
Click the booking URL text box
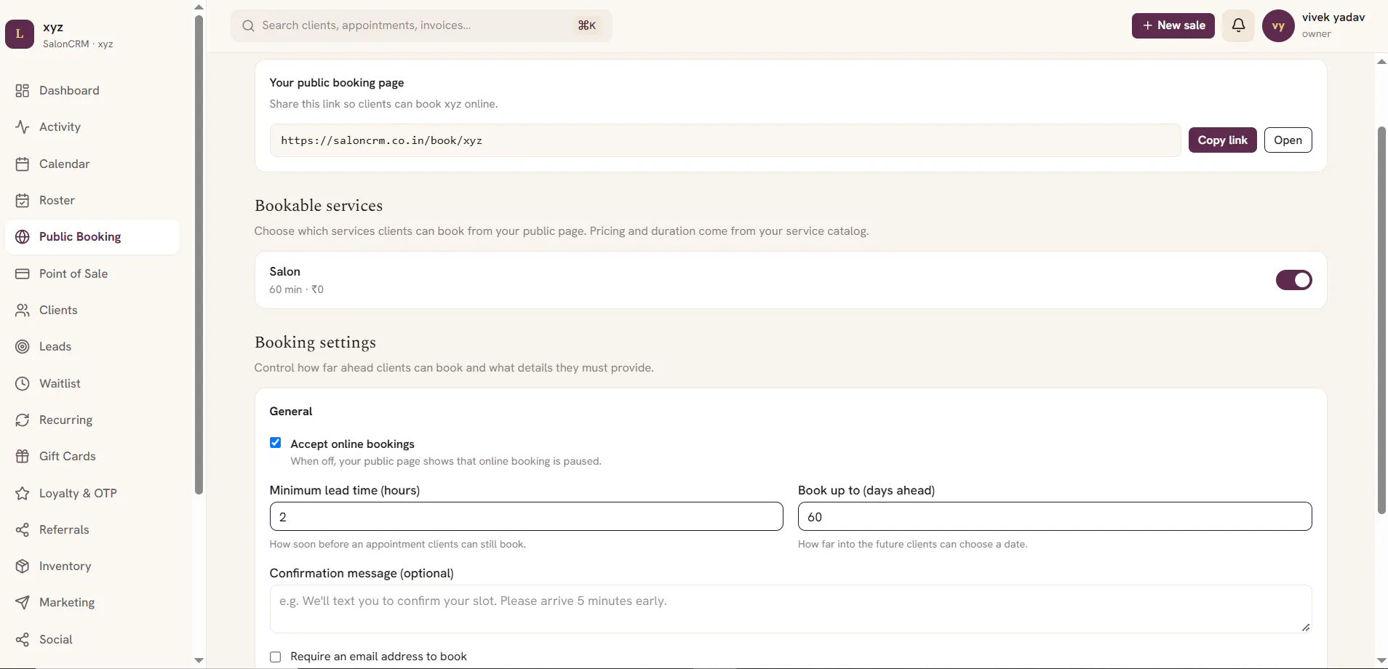725,140
